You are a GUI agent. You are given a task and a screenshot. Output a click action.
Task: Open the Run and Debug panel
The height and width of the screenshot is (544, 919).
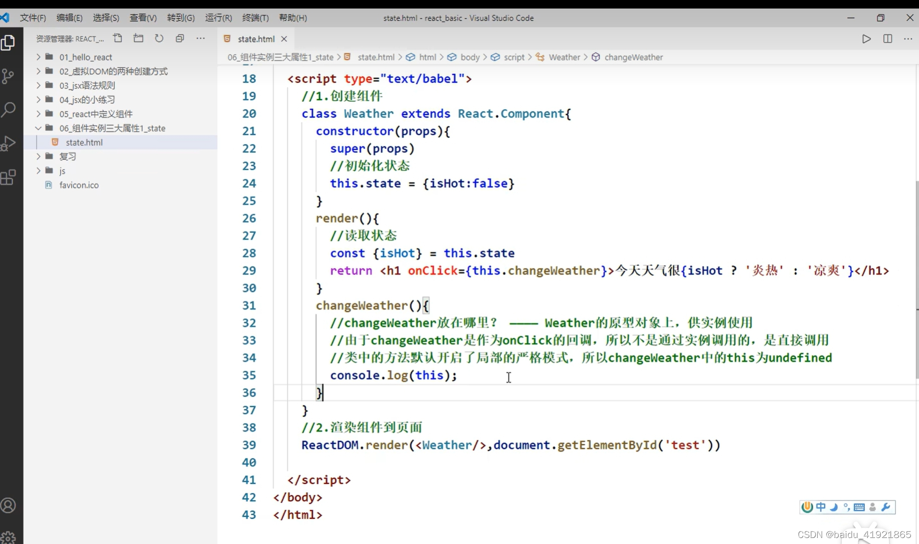tap(9, 143)
